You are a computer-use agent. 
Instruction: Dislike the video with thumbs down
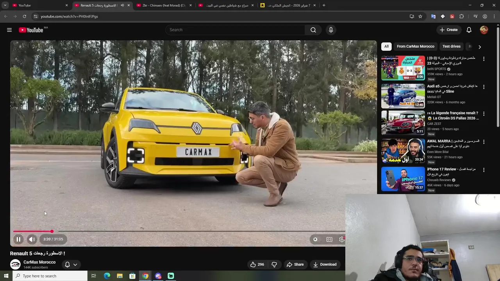[x=274, y=264]
